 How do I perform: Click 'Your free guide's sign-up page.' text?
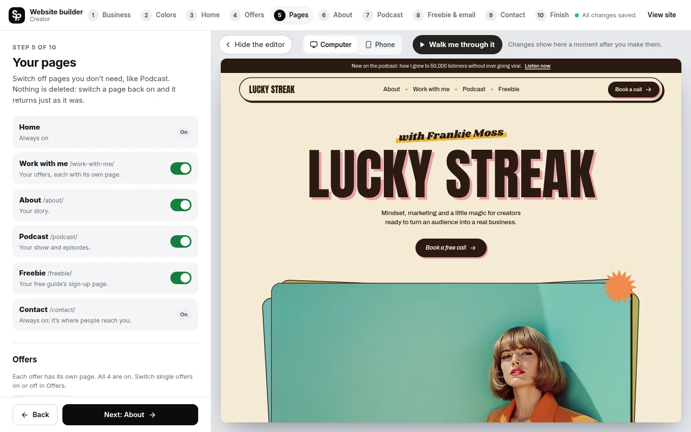pyautogui.click(x=63, y=284)
